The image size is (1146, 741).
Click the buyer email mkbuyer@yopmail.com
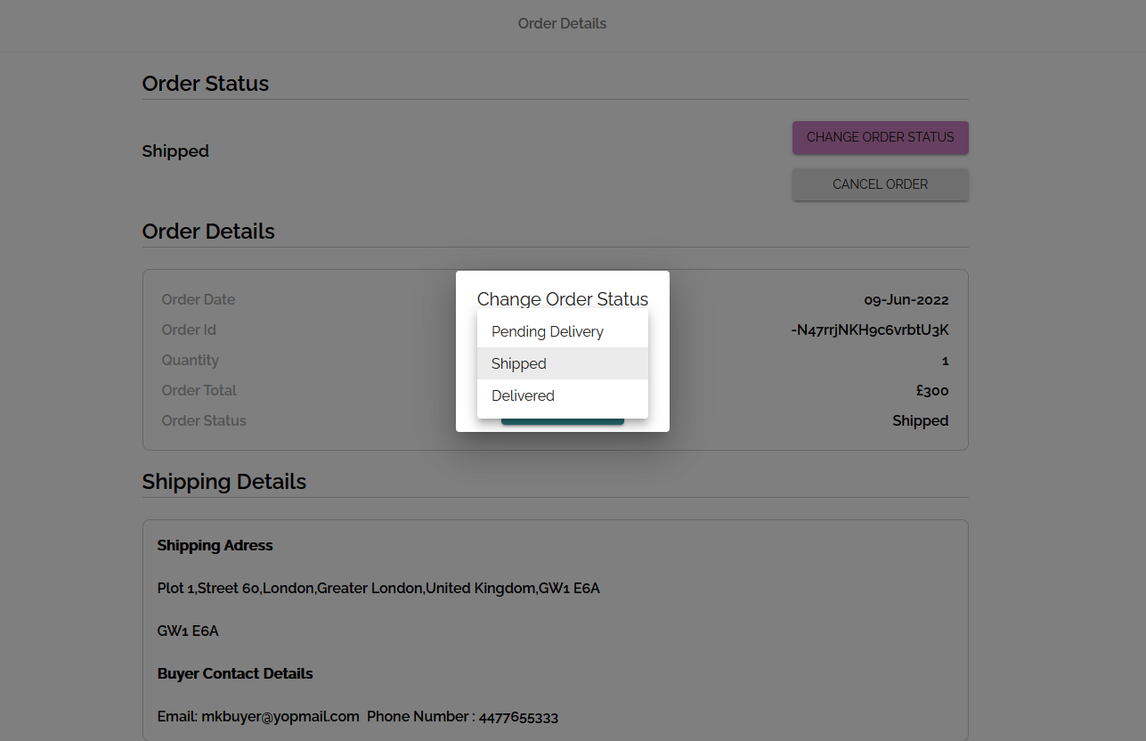(280, 717)
